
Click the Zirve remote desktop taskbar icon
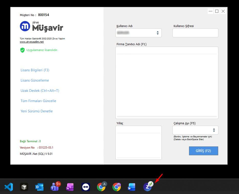pyautogui.click(x=148, y=186)
